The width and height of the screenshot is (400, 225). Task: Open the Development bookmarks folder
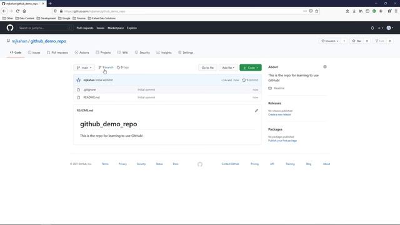46,18
